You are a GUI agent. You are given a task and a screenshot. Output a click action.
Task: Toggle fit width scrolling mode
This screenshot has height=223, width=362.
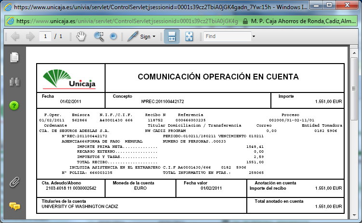tap(172, 37)
